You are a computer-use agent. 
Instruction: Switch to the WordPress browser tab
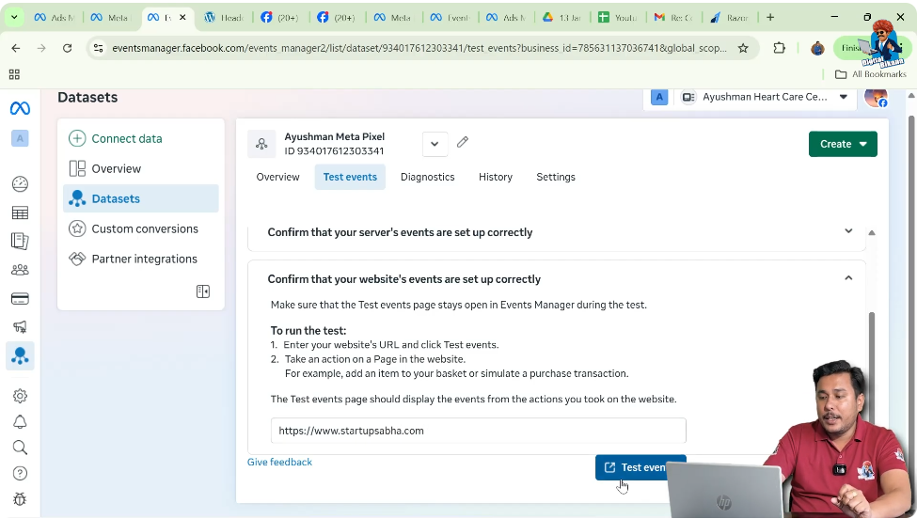224,18
